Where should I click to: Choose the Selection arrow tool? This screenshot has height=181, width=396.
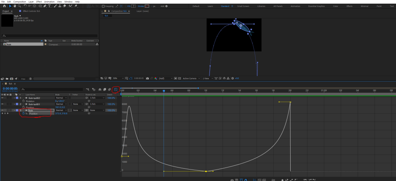tap(10, 6)
